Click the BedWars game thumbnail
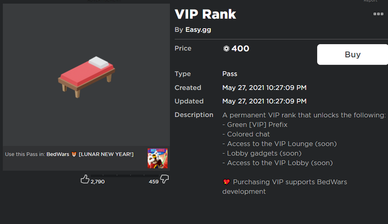388x224 pixels. [157, 158]
